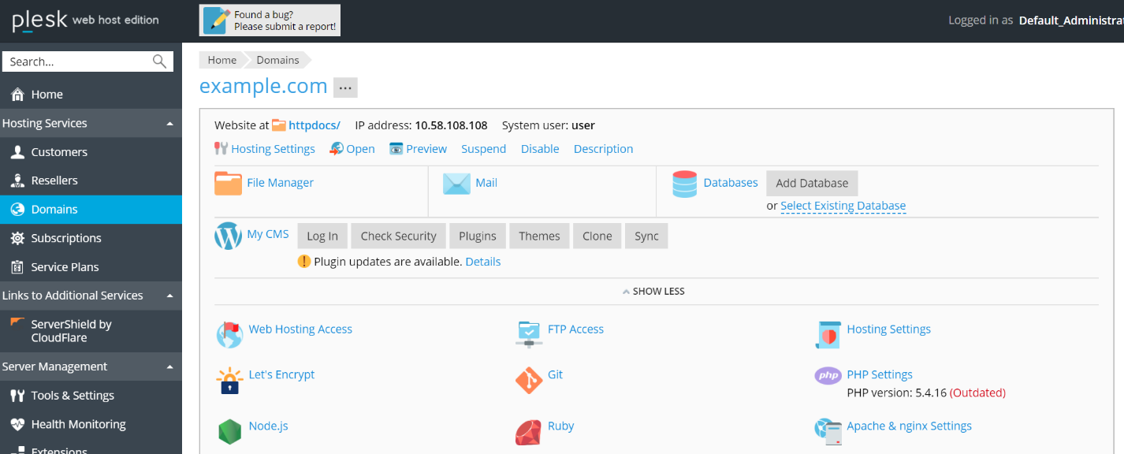
Task: Click the Databases cylinder icon
Action: [x=684, y=184]
